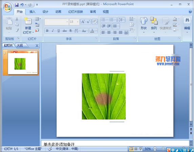Toggle strikethrough formatting
This screenshot has width=194, height=152.
pyautogui.click(x=64, y=30)
